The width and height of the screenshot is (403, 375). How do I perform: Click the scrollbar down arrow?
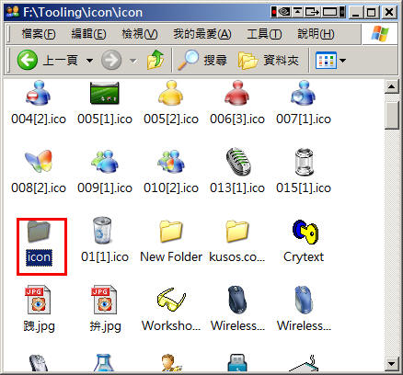coord(392,364)
